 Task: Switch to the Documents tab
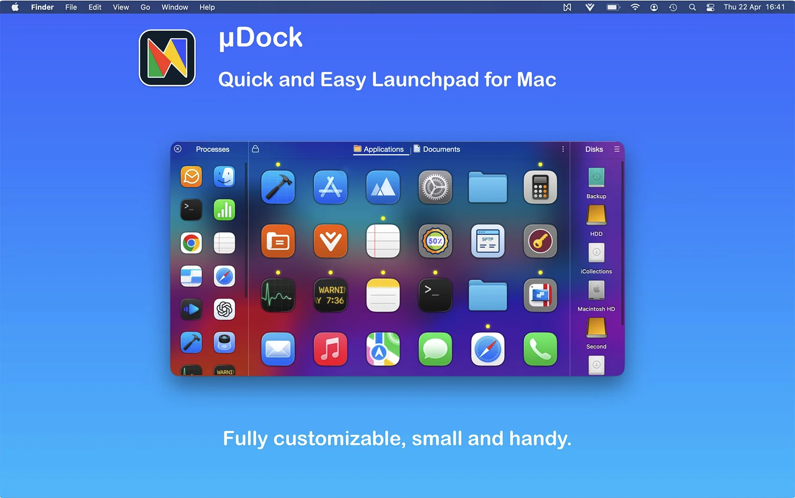coord(437,149)
